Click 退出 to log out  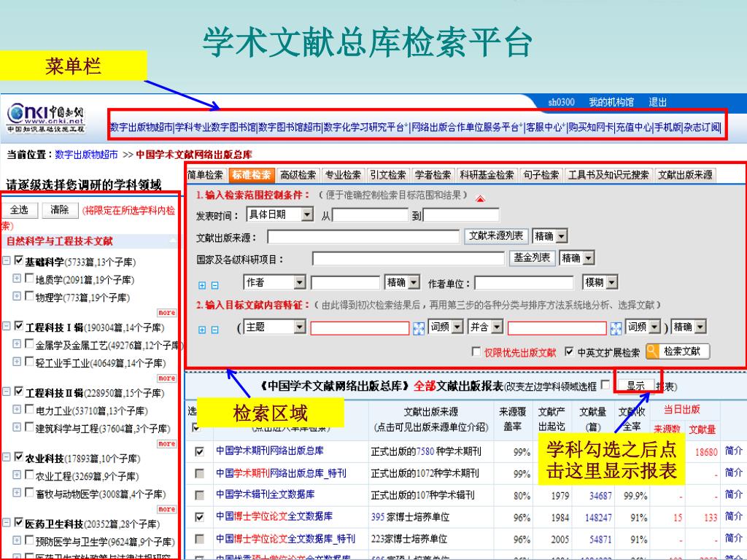[657, 102]
